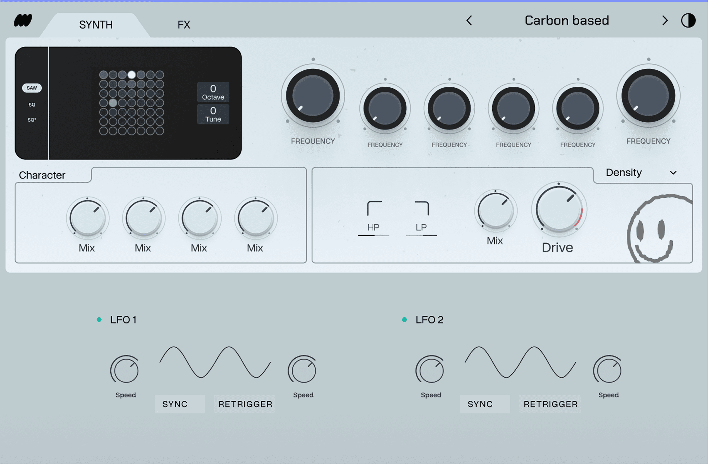Click the first large FREQUENCY knob

[313, 95]
